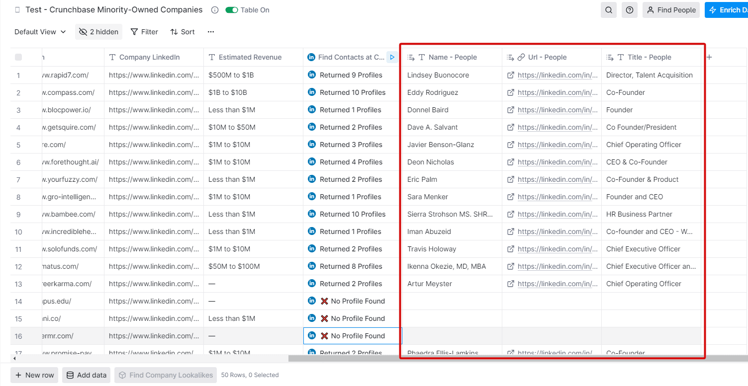748x386 pixels.
Task: Open the Title - People column header menu
Action: pyautogui.click(x=652, y=57)
